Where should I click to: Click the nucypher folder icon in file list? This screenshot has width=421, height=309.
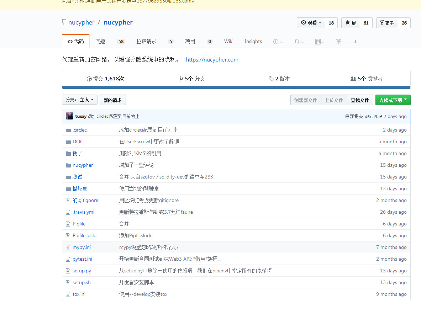click(x=68, y=165)
